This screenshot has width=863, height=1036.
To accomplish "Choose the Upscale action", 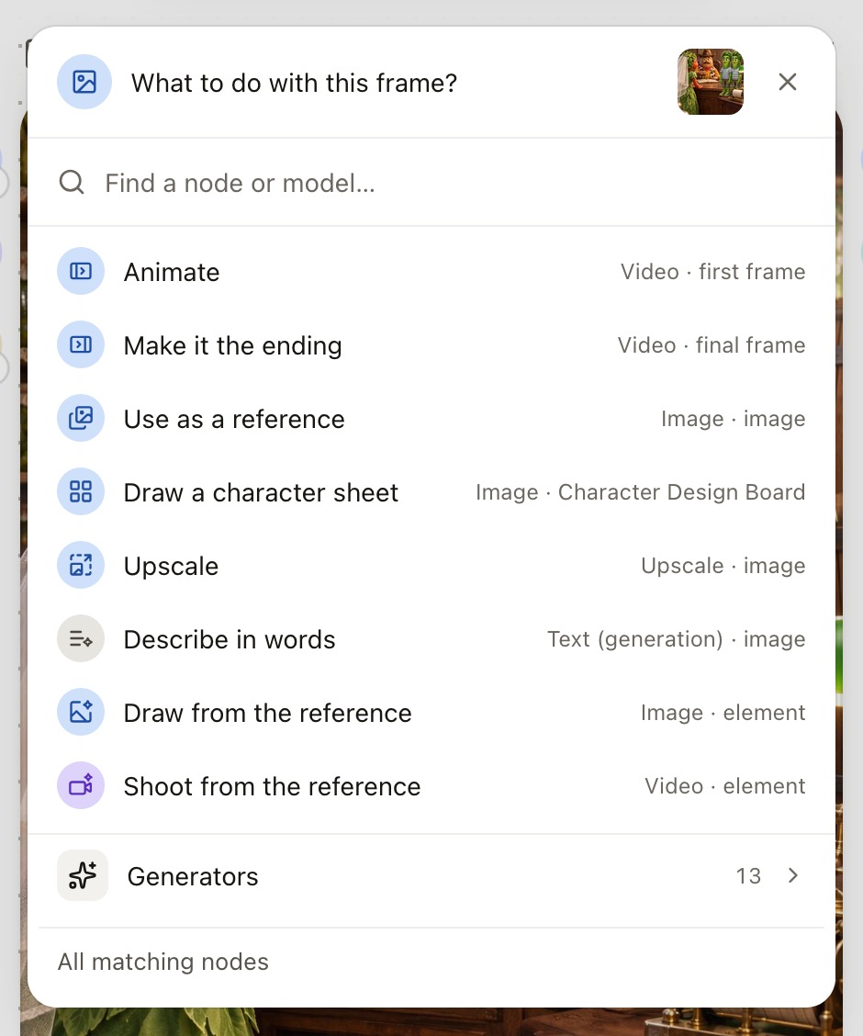I will click(x=431, y=566).
